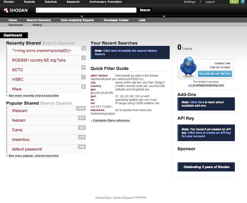247x203 pixels.
Task: Expand the left double-chevron arrow under search bar
Action: tap(82, 16)
